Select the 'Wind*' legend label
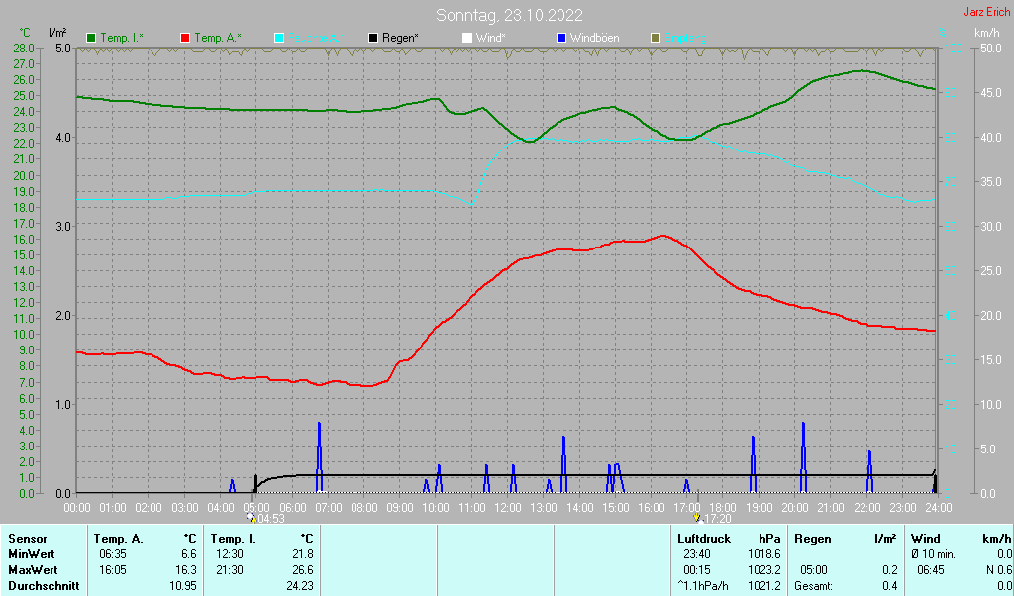The height and width of the screenshot is (596, 1014). tap(491, 39)
